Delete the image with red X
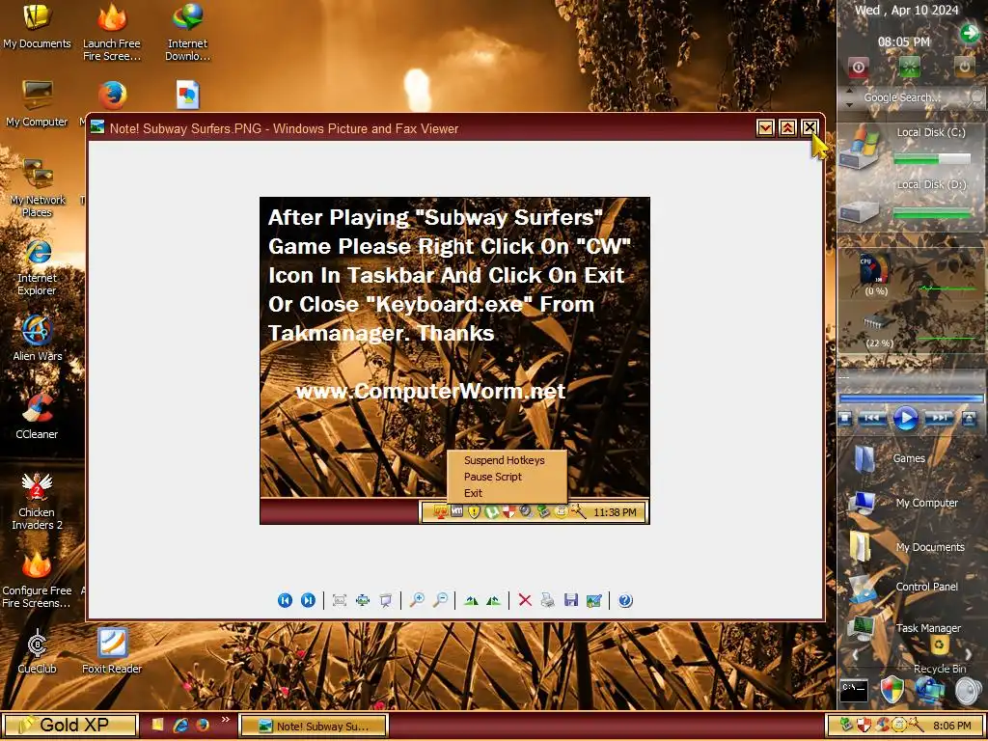The image size is (988, 741). point(525,600)
